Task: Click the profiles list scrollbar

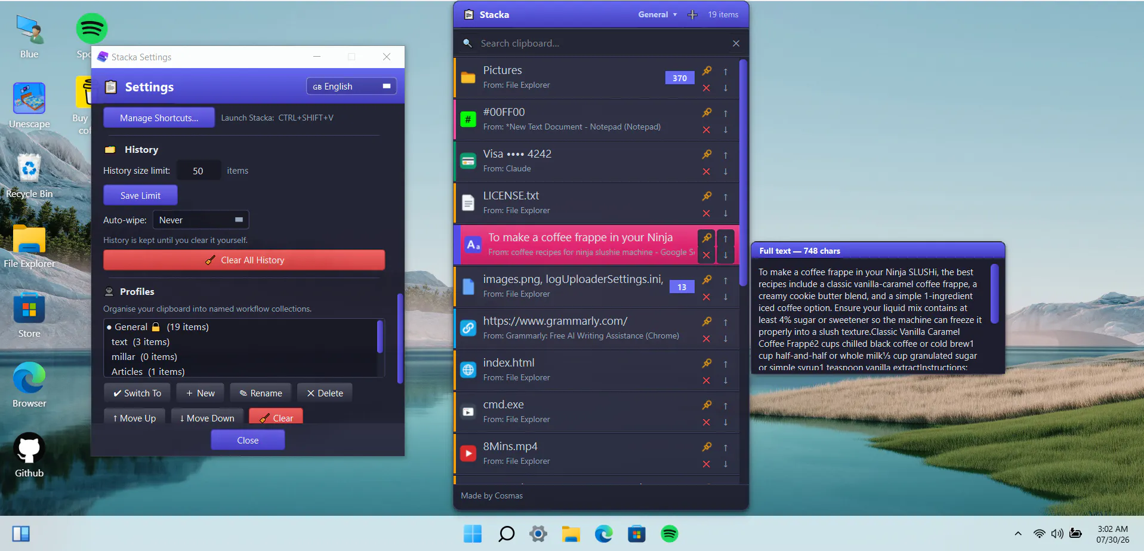Action: pos(380,337)
